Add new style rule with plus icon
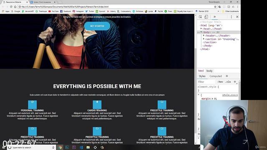This screenshot has height=150, width=267. 235,82
